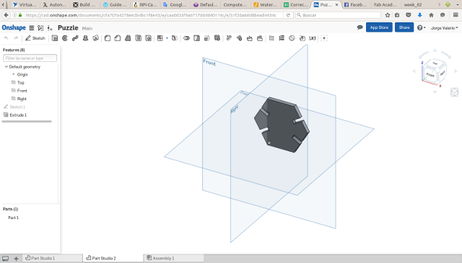Select the Mirror tool
This screenshot has height=263, width=462.
pyautogui.click(x=175, y=38)
